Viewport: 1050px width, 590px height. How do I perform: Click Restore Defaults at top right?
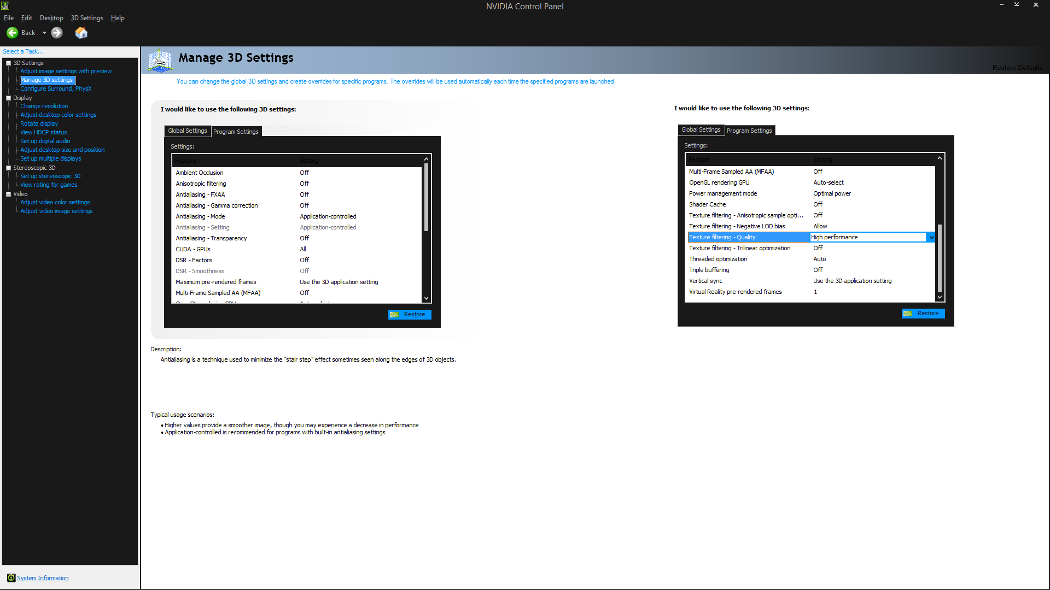click(1017, 68)
